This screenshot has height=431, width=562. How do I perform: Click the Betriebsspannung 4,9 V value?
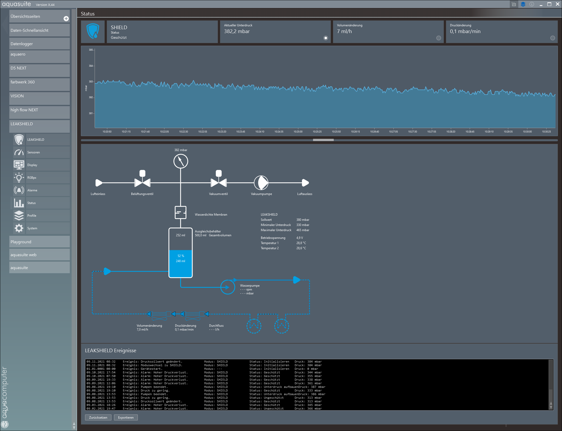pyautogui.click(x=300, y=238)
